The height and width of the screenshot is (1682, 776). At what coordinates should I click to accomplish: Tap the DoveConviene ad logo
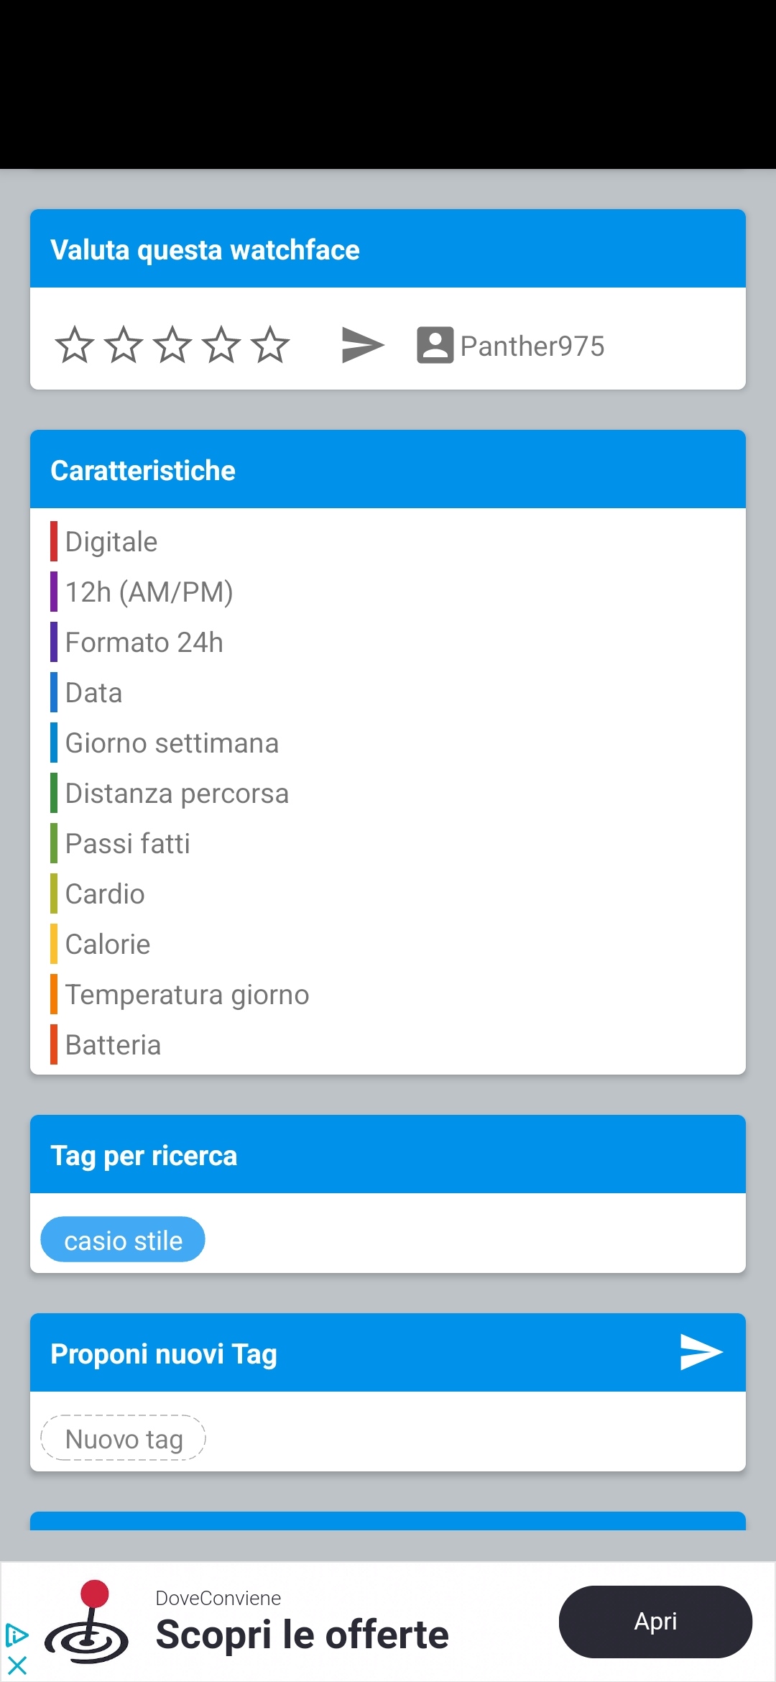pyautogui.click(x=87, y=1622)
